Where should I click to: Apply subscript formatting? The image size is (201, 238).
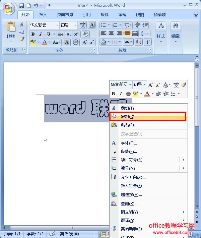pyautogui.click(x=68, y=34)
